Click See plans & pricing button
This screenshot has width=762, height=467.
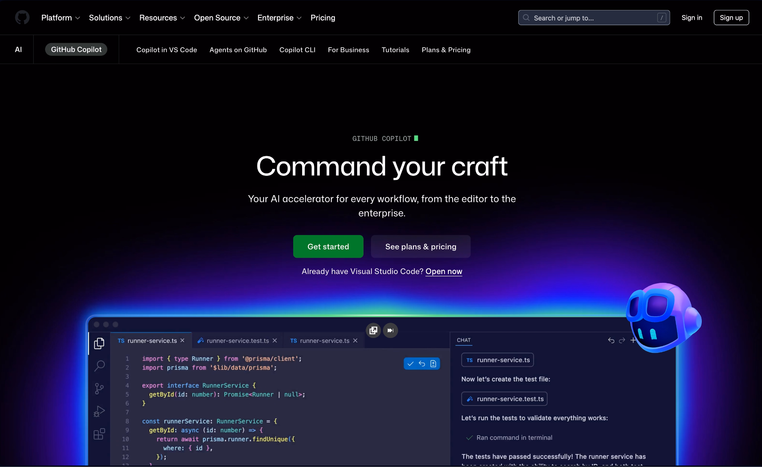[x=421, y=247]
